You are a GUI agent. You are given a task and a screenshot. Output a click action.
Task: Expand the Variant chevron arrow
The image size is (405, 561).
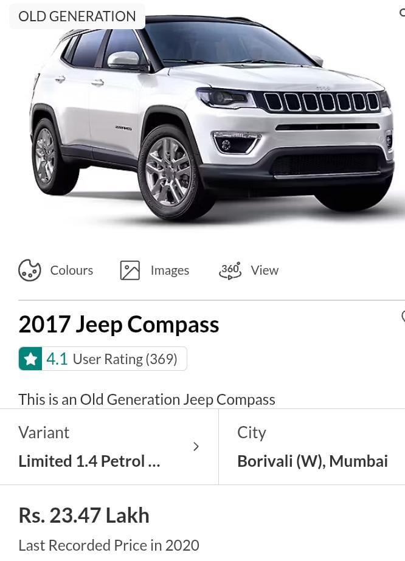(196, 447)
